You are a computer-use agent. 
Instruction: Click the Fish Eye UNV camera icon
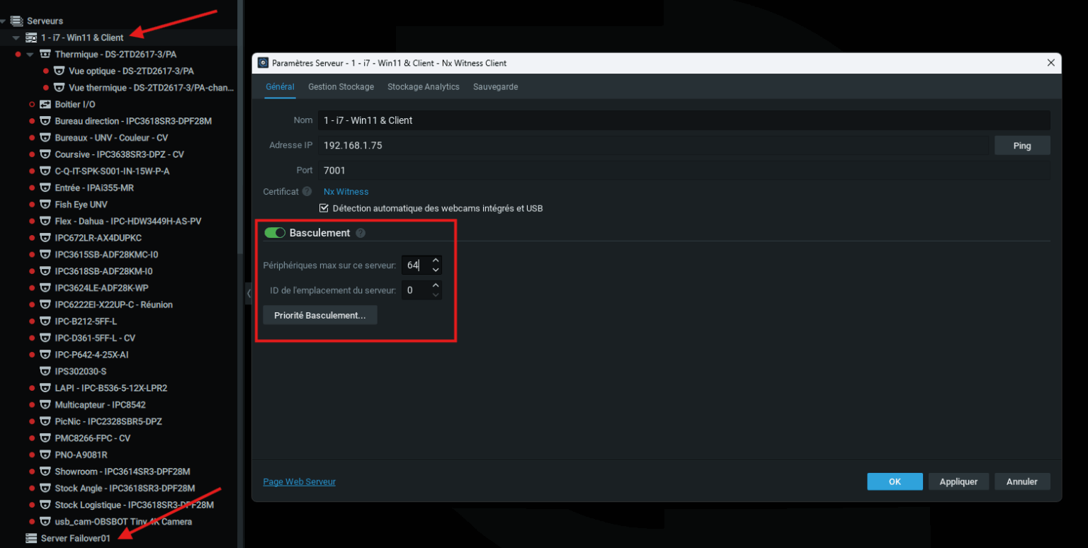coord(45,205)
